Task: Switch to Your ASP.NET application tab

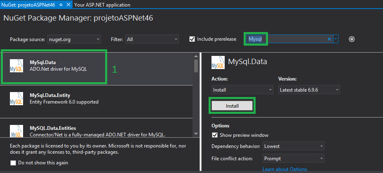Action: [102, 5]
